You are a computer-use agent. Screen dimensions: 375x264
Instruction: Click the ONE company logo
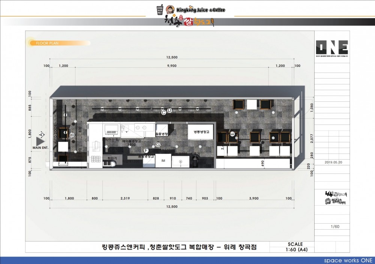point(331,47)
